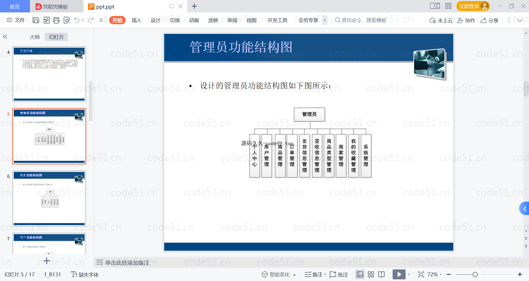Switch to the 找稻壳模板 tab

[56, 7]
